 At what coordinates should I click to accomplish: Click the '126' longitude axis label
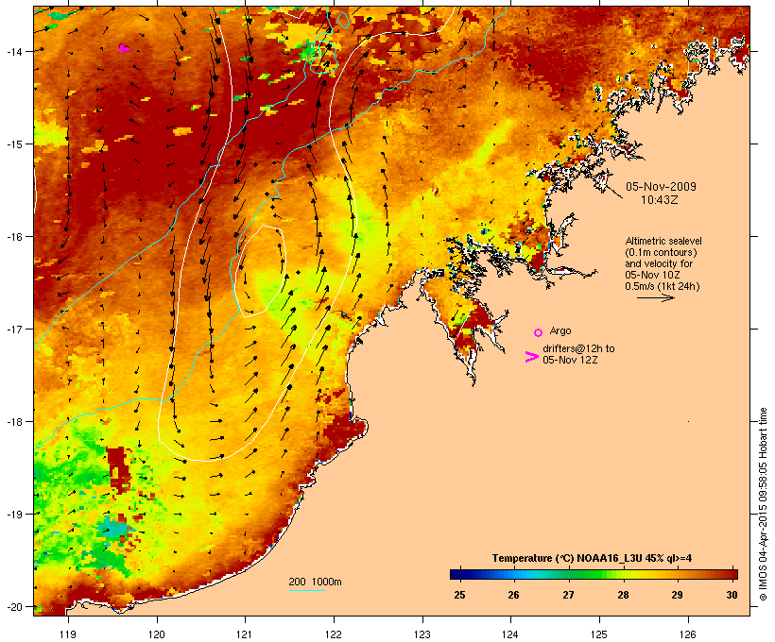687,634
